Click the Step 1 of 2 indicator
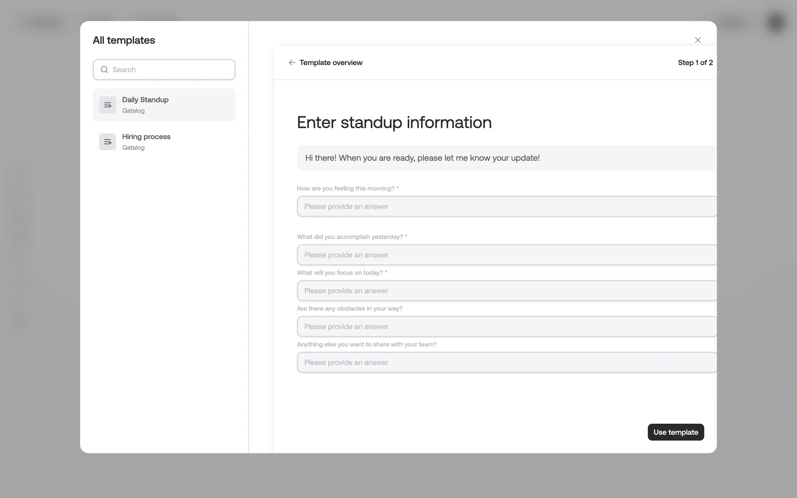Viewport: 797px width, 498px height. click(x=695, y=63)
